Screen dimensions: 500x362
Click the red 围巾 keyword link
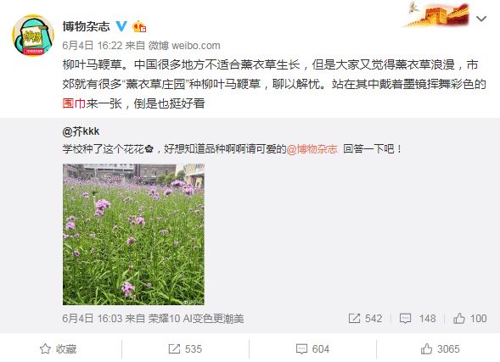click(x=74, y=103)
